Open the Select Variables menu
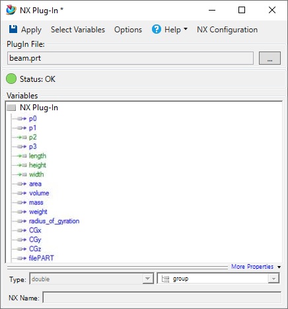The width and height of the screenshot is (288, 309). [x=78, y=30]
